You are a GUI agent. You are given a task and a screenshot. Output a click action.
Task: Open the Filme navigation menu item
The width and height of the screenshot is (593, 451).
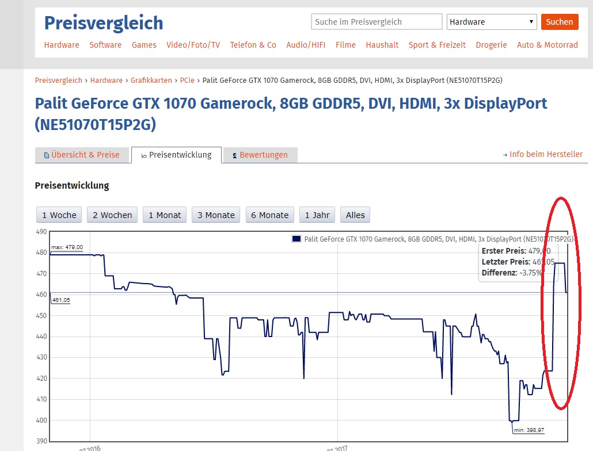point(345,45)
